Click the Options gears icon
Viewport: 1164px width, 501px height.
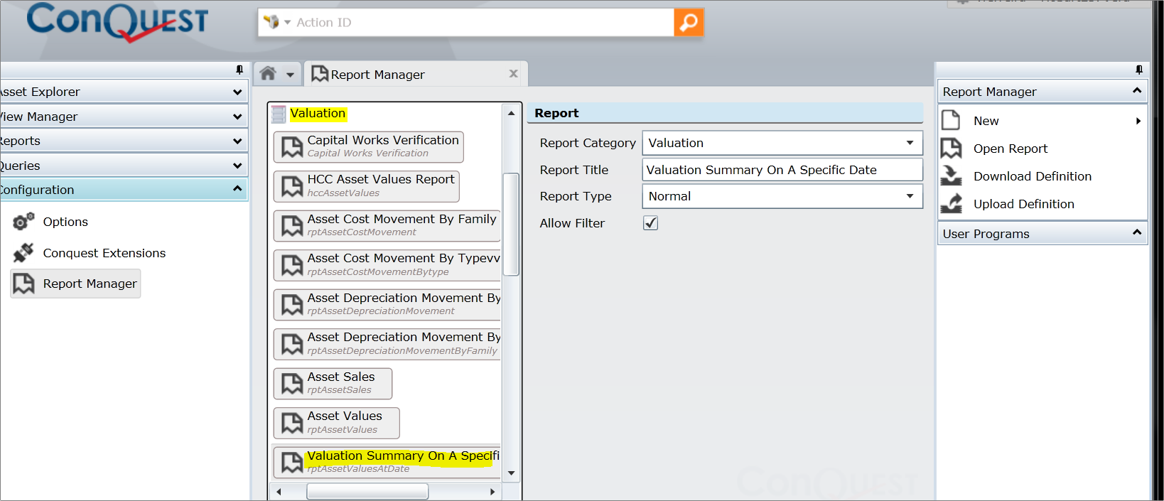pyautogui.click(x=23, y=222)
